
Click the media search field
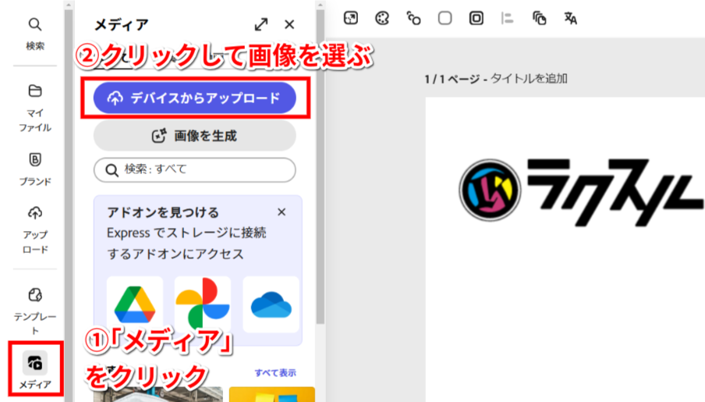194,169
